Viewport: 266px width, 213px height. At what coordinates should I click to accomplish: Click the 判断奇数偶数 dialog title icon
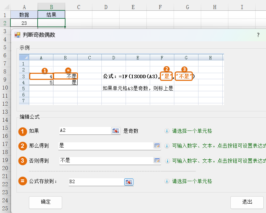click(17, 35)
